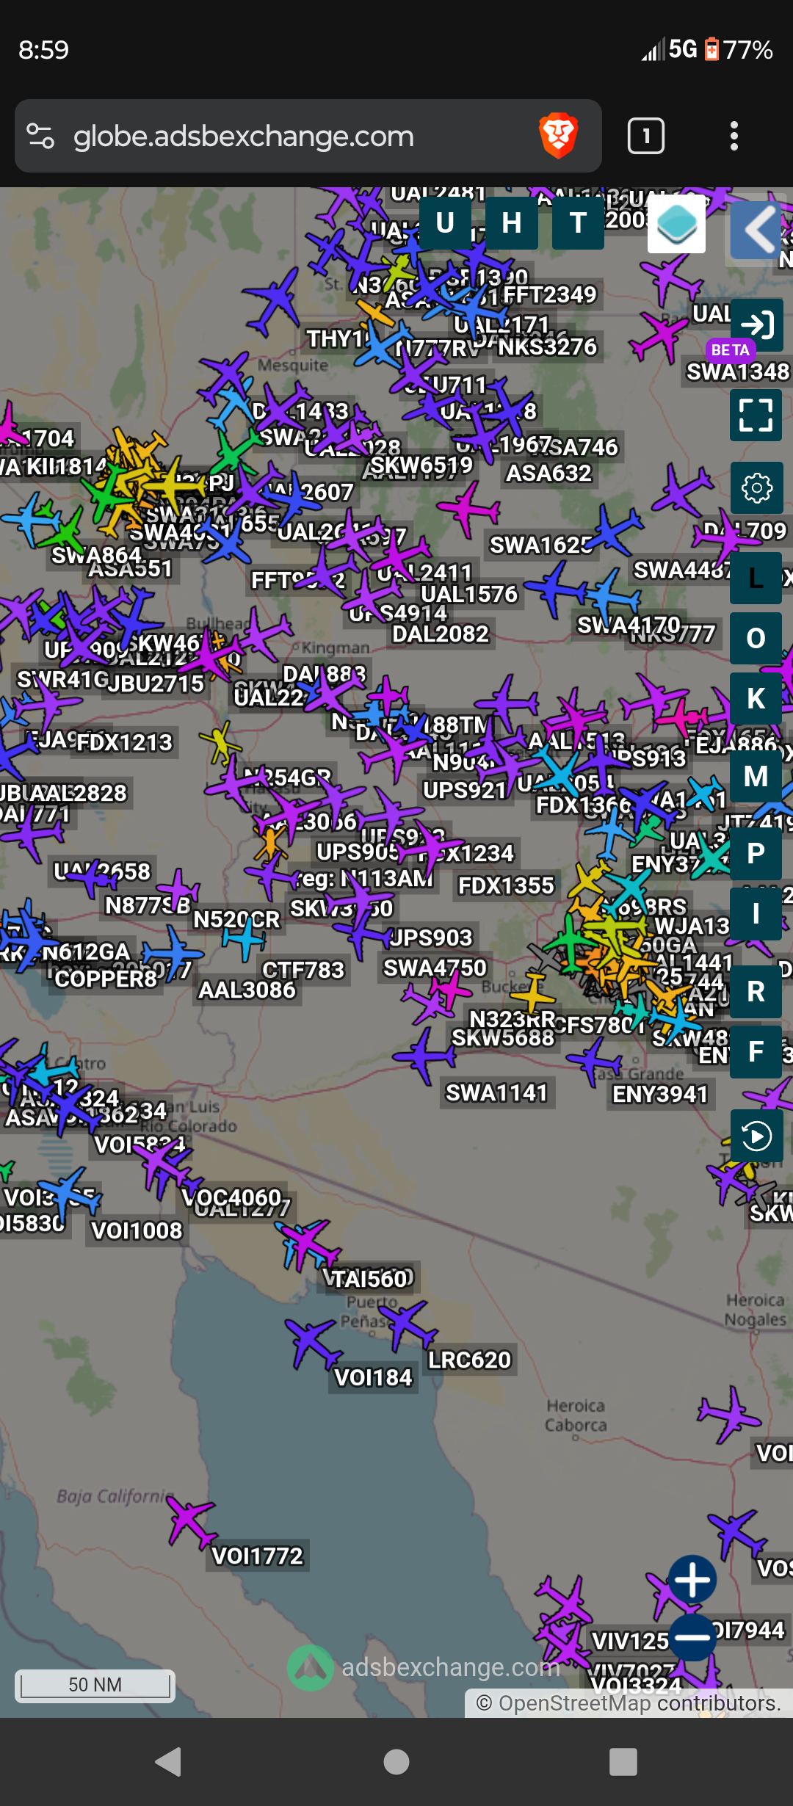
Task: Toggle the K map button
Action: point(756,699)
